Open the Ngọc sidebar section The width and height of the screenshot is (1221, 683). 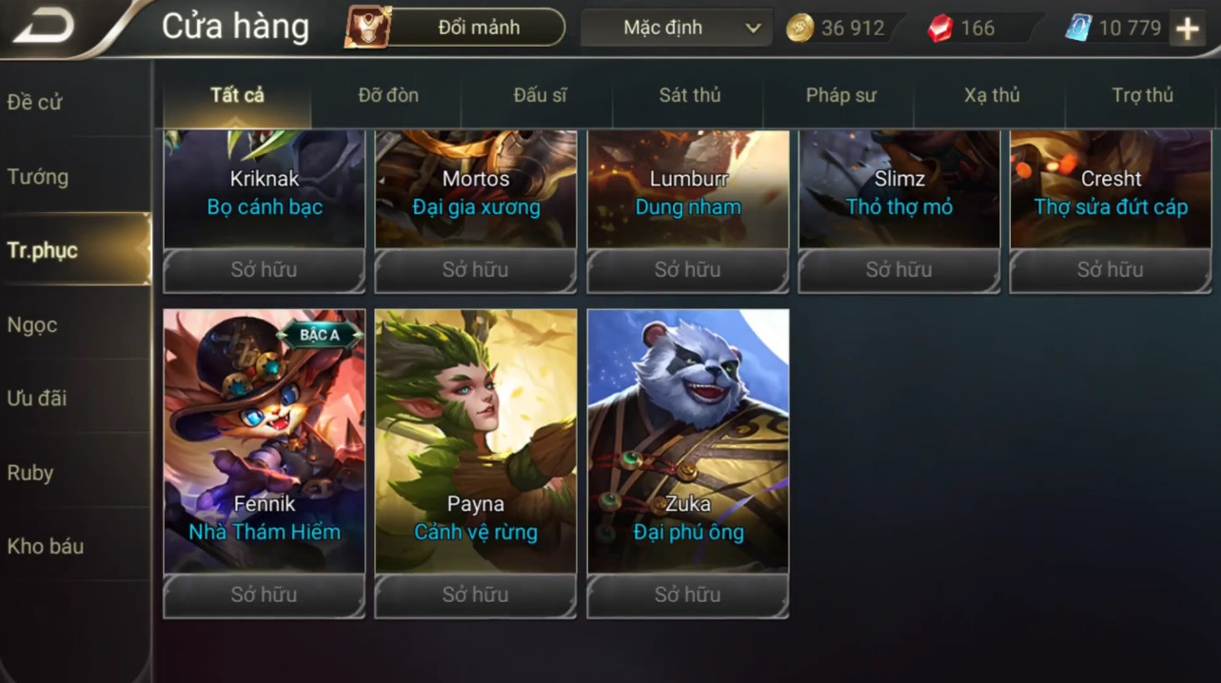[x=32, y=325]
